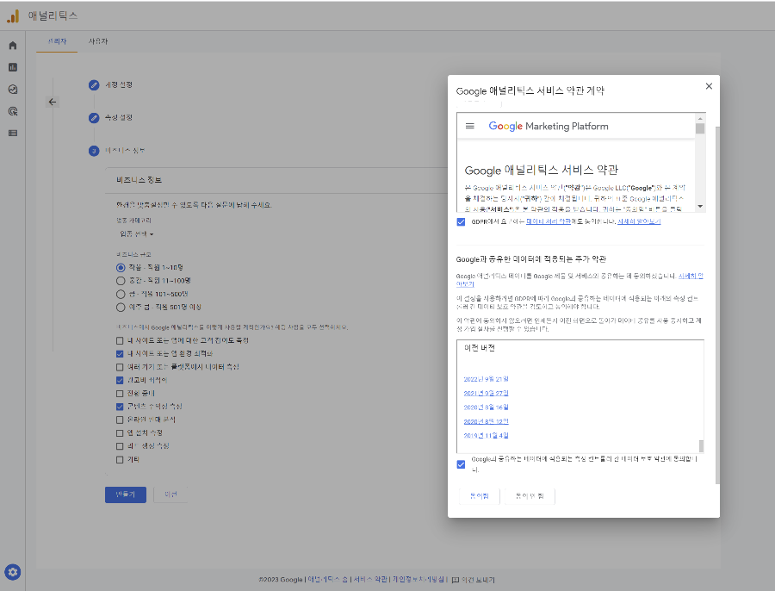Open 서비스 약관 footer link
This screenshot has height=591, width=775.
370,580
